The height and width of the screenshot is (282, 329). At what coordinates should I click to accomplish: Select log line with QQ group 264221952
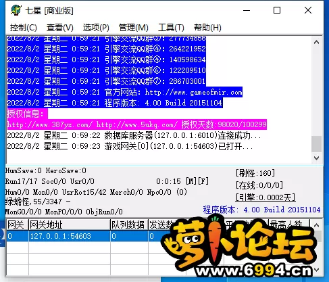(x=106, y=49)
